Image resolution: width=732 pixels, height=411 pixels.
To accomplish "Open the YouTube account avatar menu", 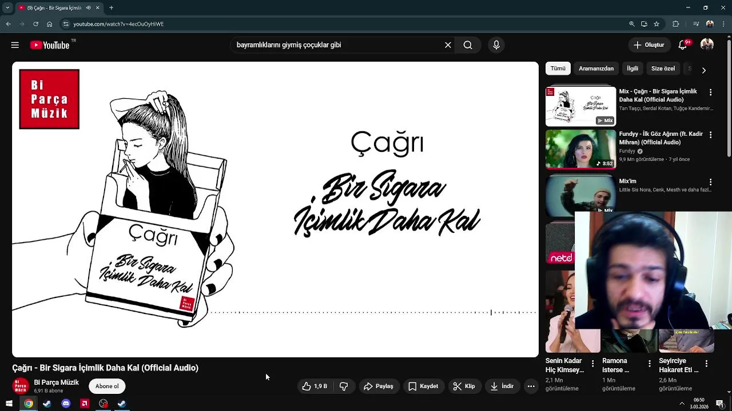I will click(x=707, y=45).
